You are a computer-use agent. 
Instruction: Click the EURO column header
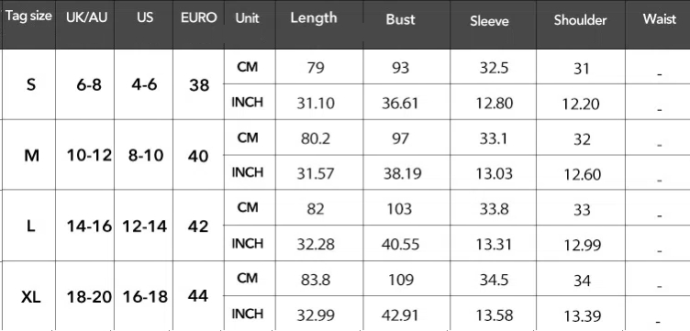pyautogui.click(x=199, y=17)
